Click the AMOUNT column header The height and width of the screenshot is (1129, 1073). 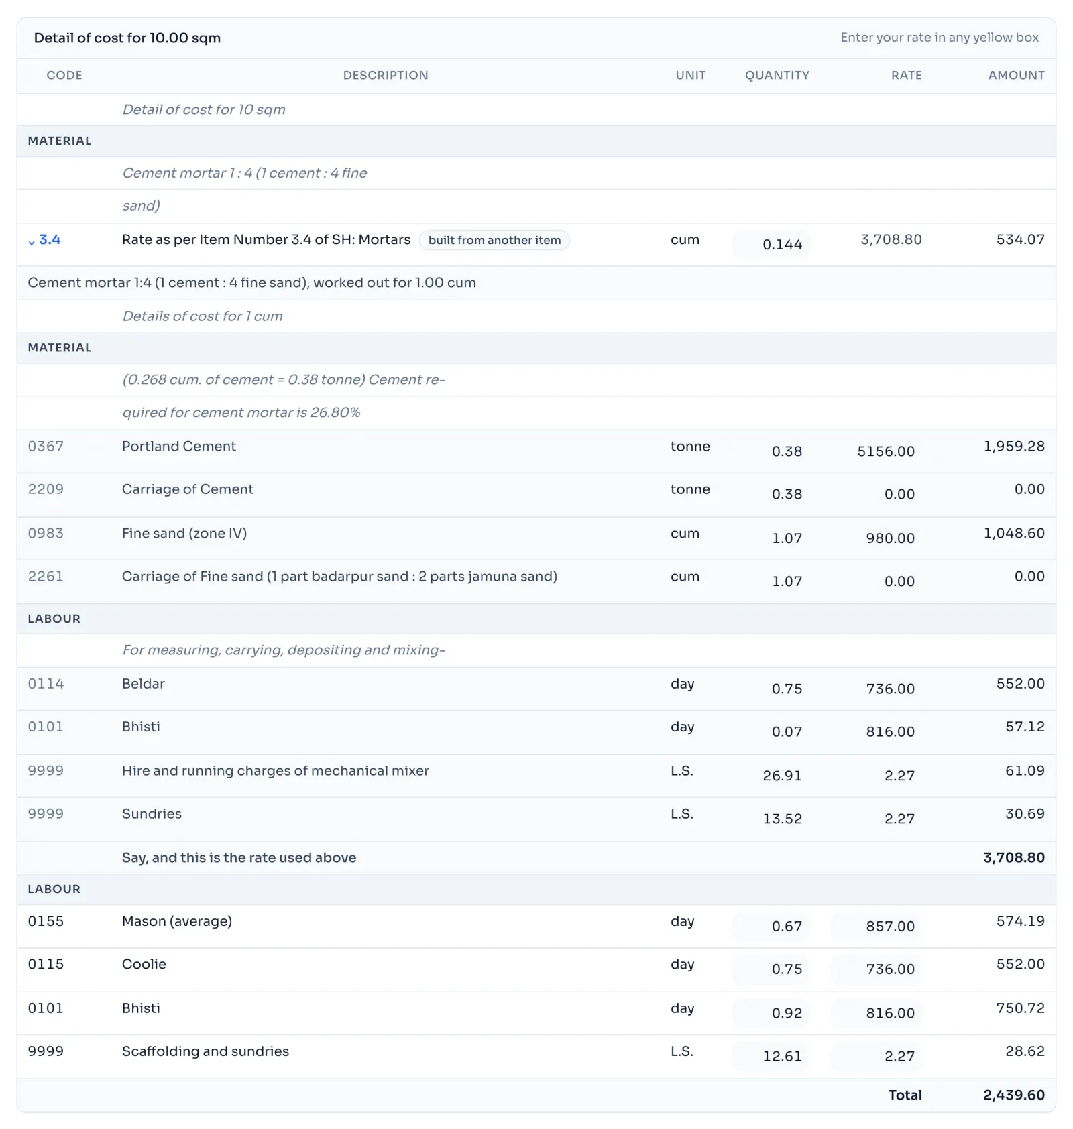1017,75
